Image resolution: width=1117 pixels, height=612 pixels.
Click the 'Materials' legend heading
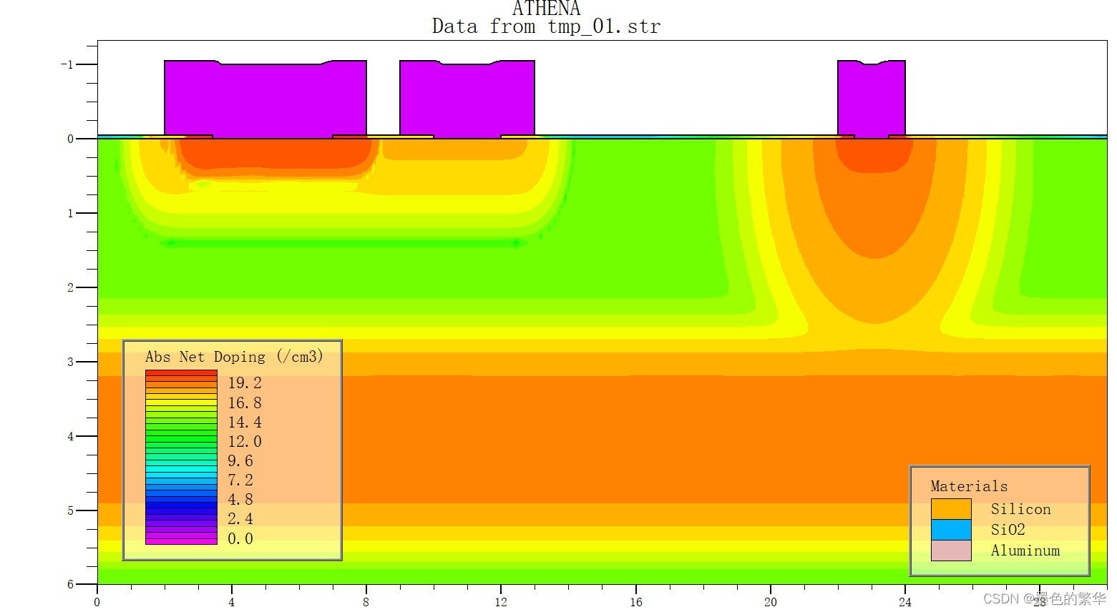[x=969, y=486]
